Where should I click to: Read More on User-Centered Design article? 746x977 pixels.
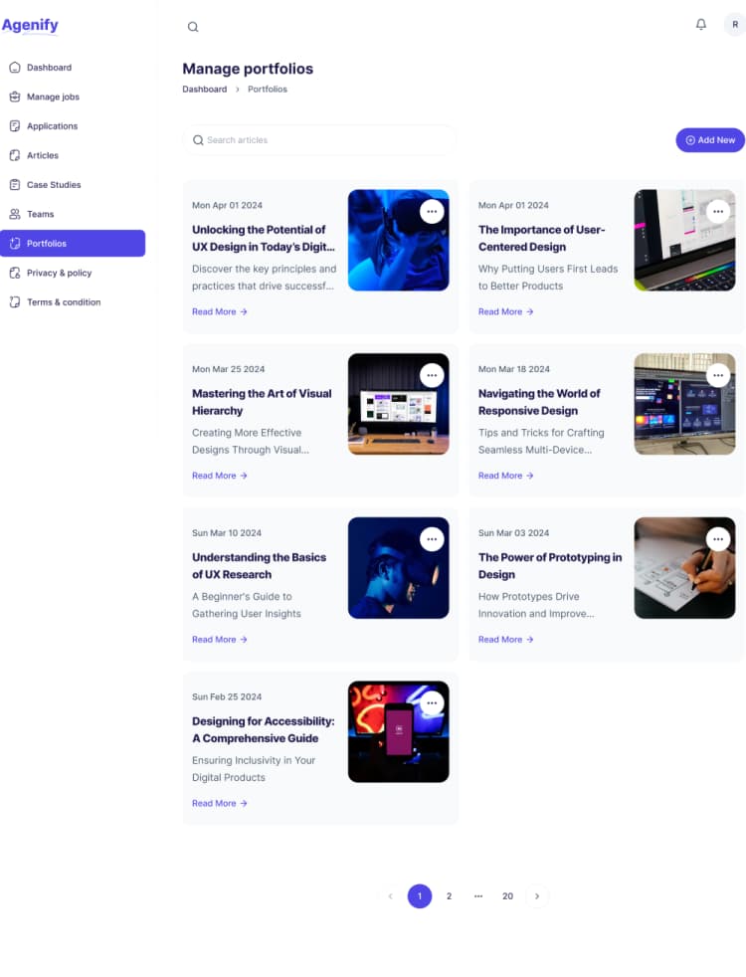[x=505, y=311]
